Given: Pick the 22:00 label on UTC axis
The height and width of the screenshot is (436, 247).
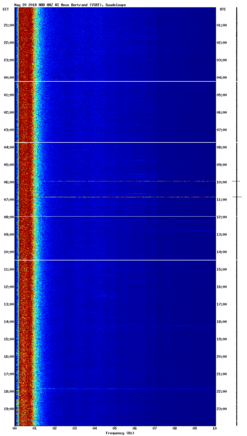Looking at the screenshot, I should (x=222, y=392).
